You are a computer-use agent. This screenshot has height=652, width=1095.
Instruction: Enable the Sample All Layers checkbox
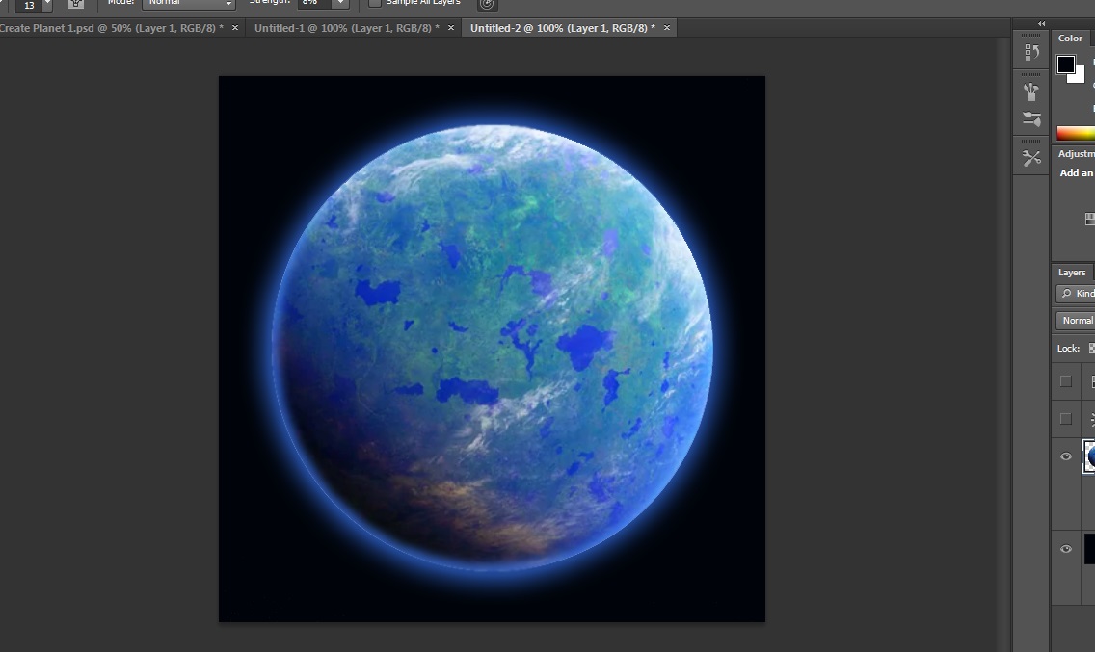(375, 3)
